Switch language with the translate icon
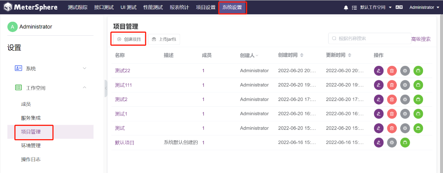 pyautogui.click(x=399, y=7)
